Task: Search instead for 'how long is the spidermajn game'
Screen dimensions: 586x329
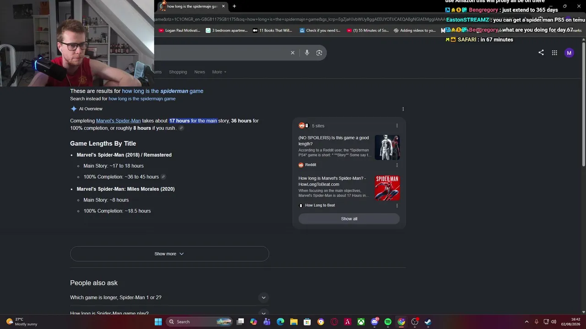Action: coord(142,99)
